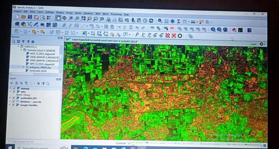Filter the legend in Layers panel
279x149 pixels.
click(x=26, y=83)
